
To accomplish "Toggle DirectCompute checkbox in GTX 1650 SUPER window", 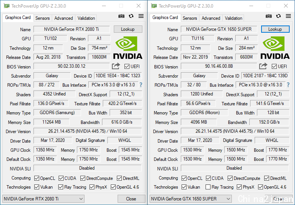I will (x=230, y=178).
